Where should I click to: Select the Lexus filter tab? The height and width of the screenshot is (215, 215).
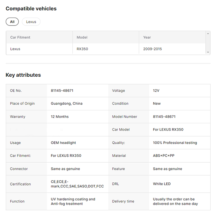click(x=31, y=22)
